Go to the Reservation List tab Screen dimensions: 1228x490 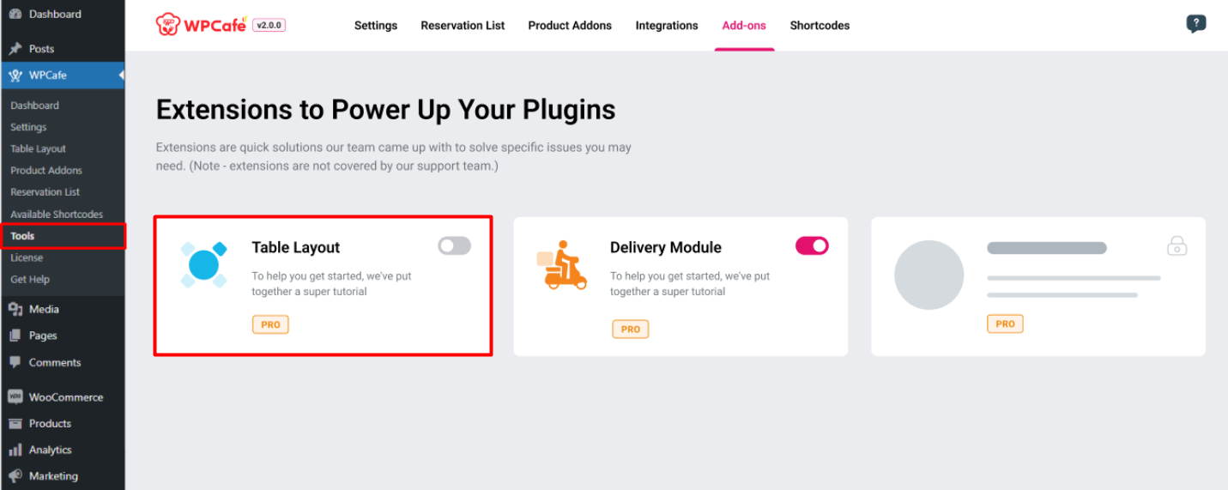[x=463, y=26]
